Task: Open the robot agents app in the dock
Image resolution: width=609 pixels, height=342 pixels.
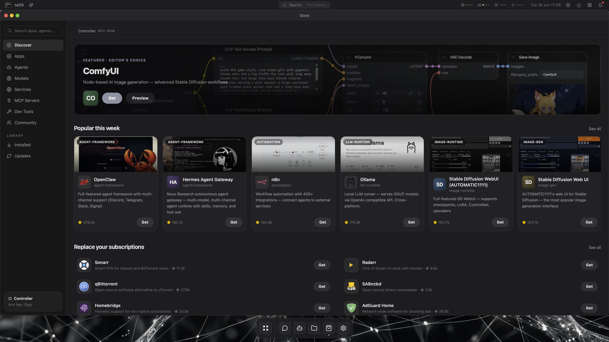Action: pyautogui.click(x=299, y=328)
